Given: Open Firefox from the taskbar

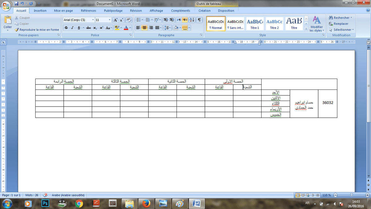Looking at the screenshot, I should [x=146, y=203].
